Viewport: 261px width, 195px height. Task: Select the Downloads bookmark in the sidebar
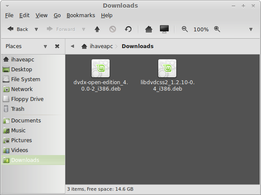coord(33,160)
